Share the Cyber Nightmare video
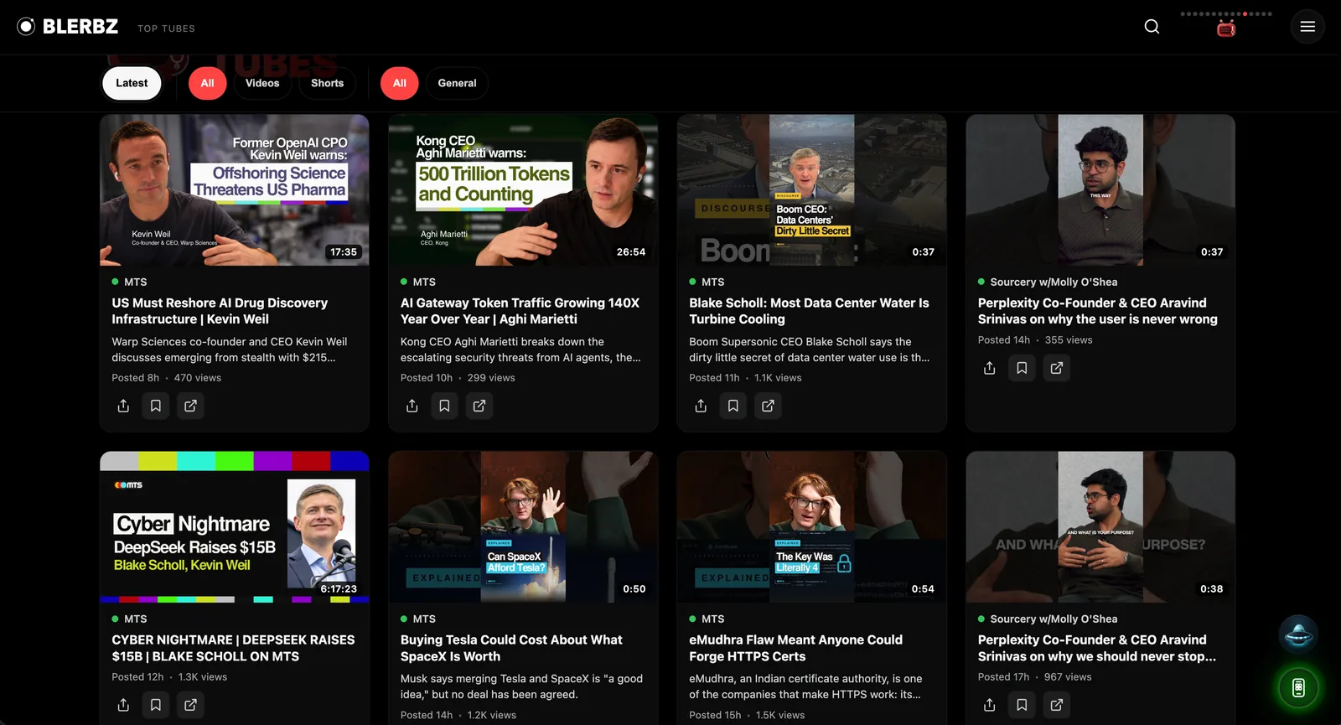 [123, 705]
